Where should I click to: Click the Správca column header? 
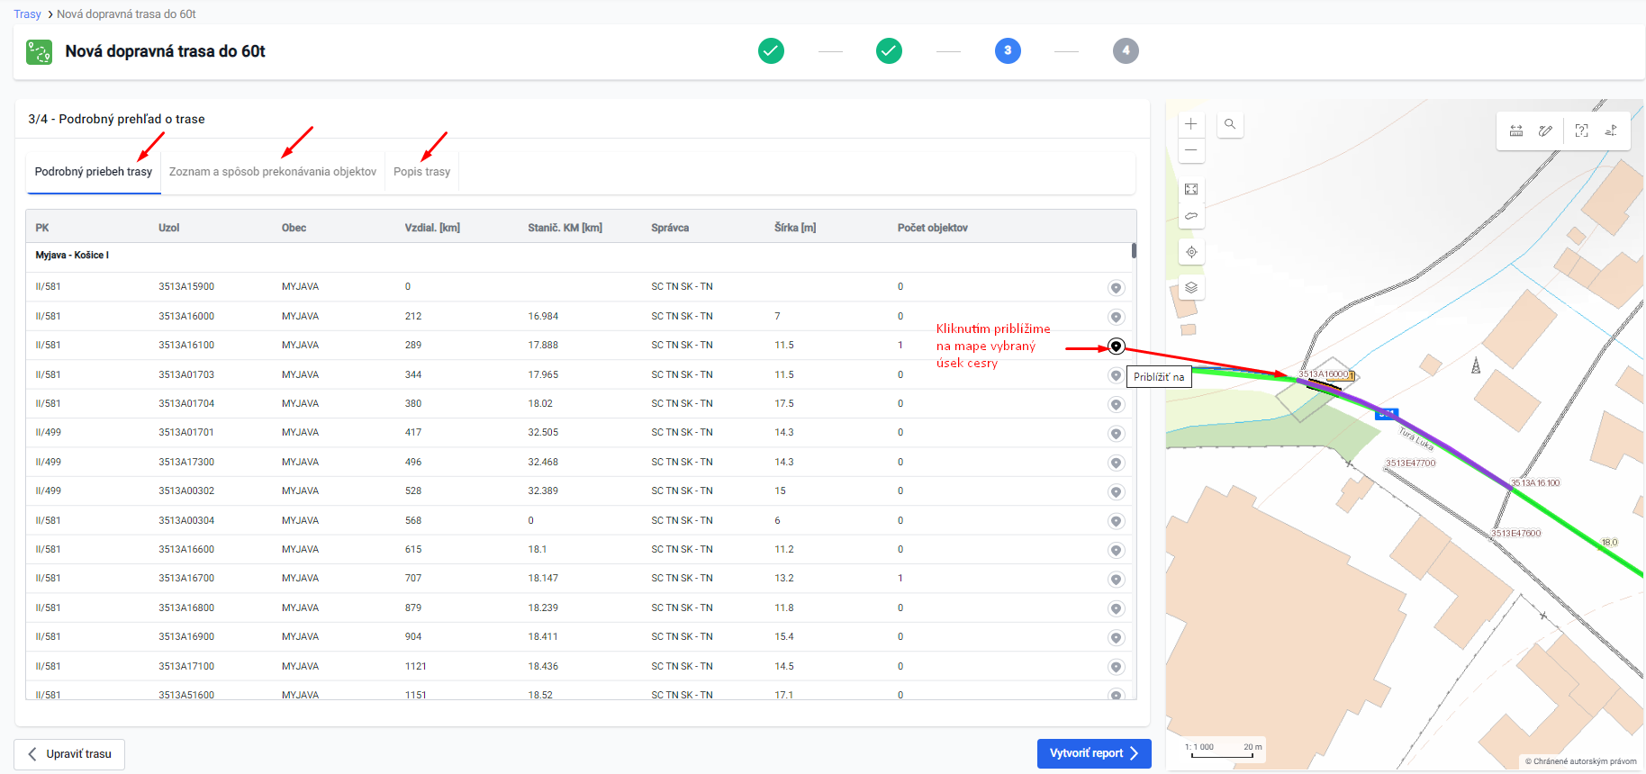(x=670, y=228)
